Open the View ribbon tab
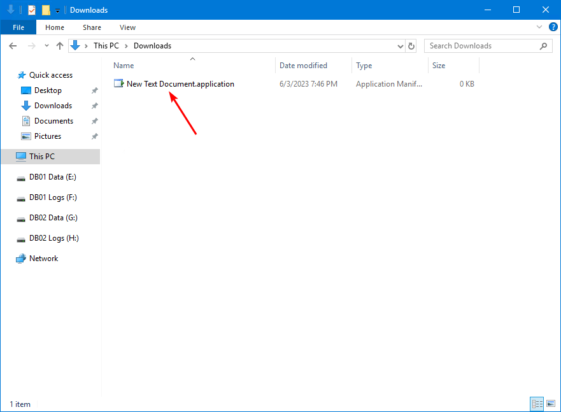 (127, 27)
